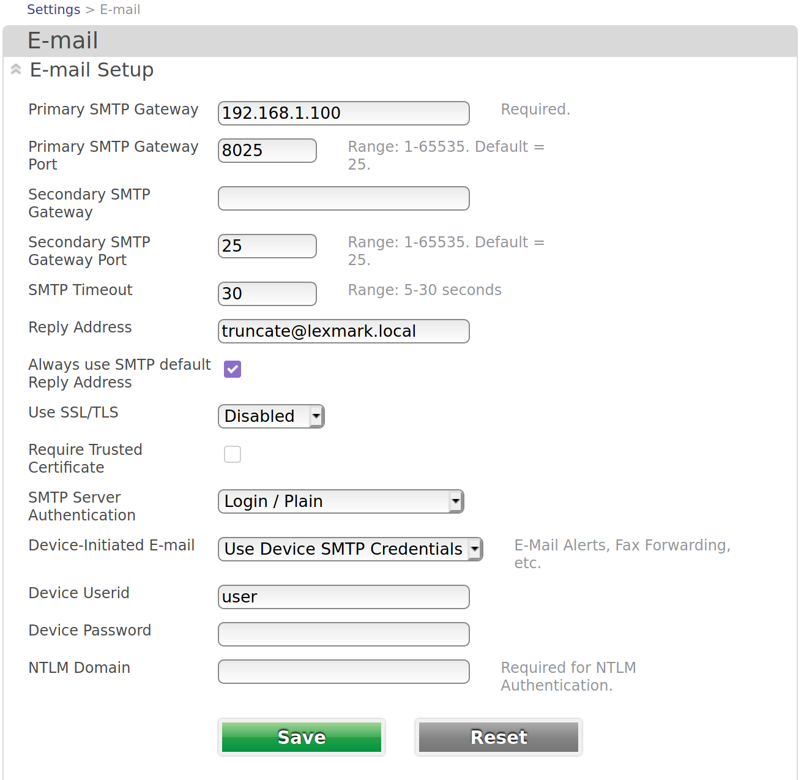Select the Primary SMTP Gateway Port value
The width and height of the screenshot is (804, 780).
point(267,151)
